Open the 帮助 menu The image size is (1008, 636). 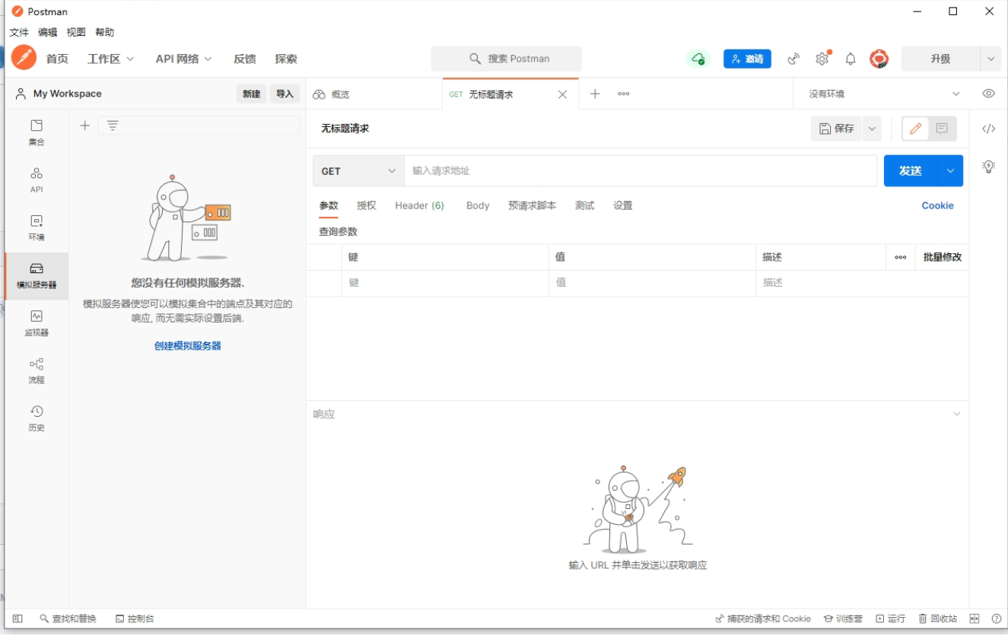point(104,32)
